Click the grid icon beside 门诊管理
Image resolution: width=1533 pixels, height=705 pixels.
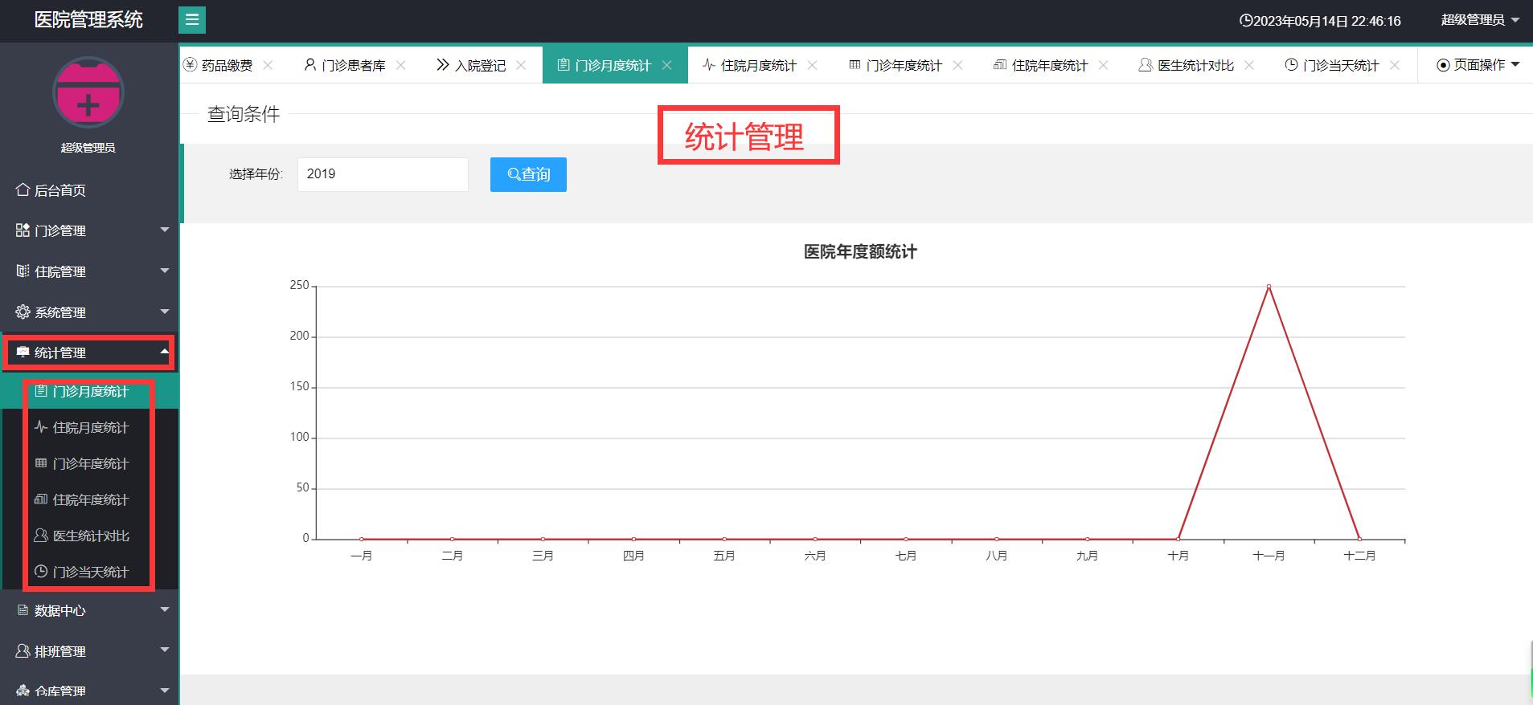23,230
